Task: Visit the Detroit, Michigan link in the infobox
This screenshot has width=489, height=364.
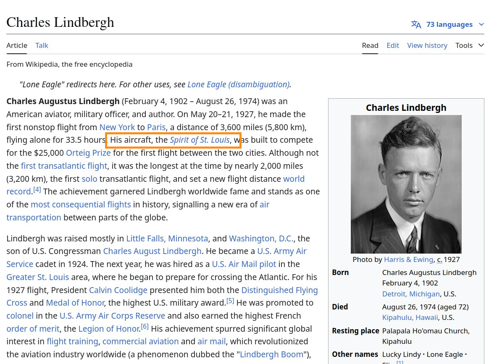Action: 411,293
